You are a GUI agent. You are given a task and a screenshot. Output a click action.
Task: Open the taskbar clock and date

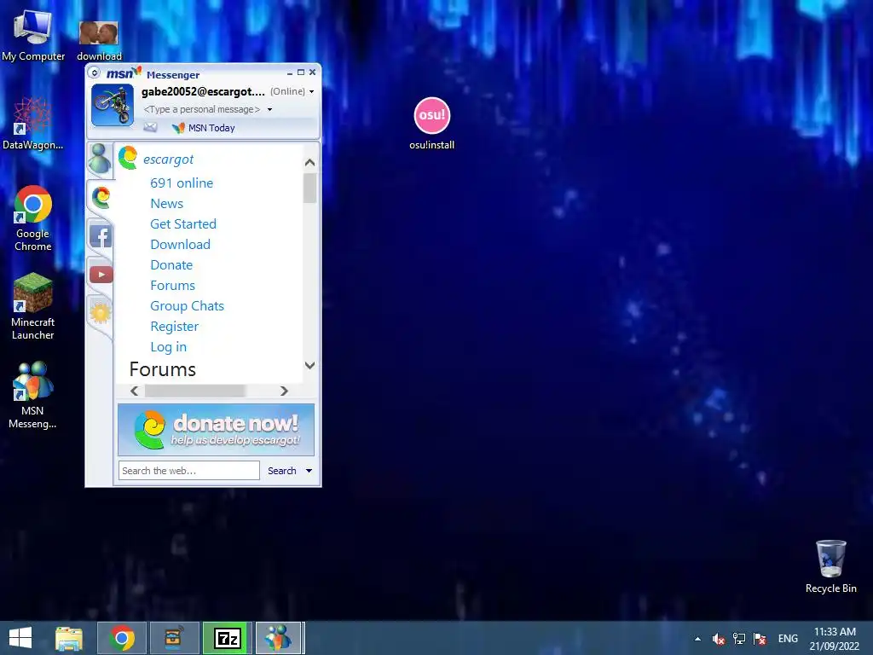tap(835, 639)
